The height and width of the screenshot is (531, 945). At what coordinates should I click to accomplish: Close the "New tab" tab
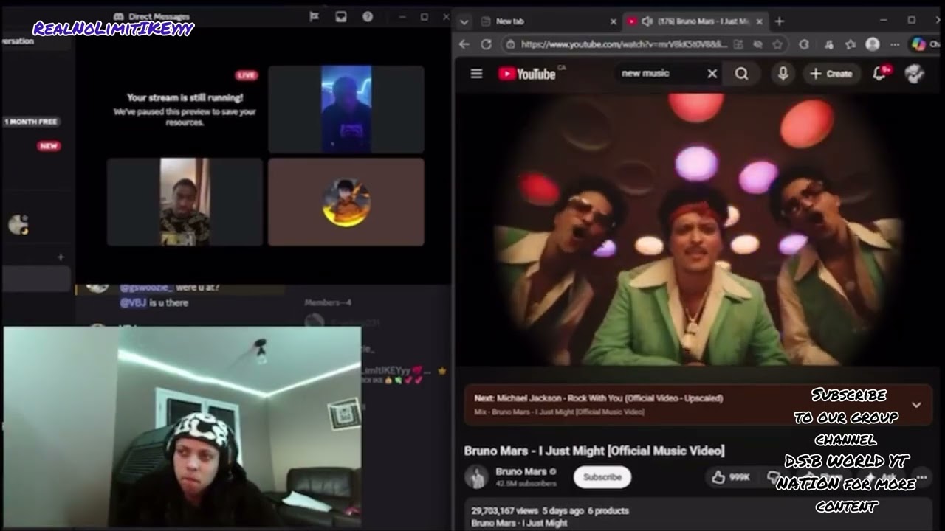pos(613,21)
